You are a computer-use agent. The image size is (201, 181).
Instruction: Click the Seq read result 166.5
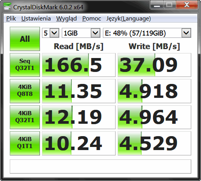[x=79, y=65]
